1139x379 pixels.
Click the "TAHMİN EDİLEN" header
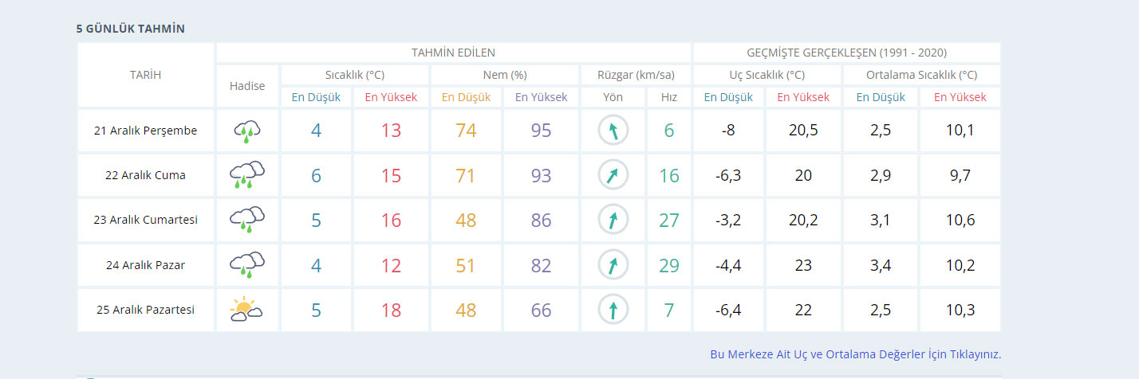coord(453,53)
